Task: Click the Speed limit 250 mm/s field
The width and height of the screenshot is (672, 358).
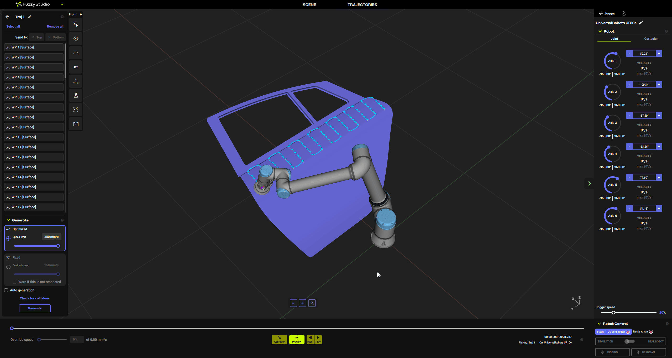Action: (51, 237)
